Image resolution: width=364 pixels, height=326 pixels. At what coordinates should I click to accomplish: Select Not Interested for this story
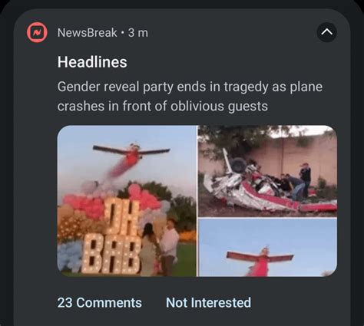point(208,302)
